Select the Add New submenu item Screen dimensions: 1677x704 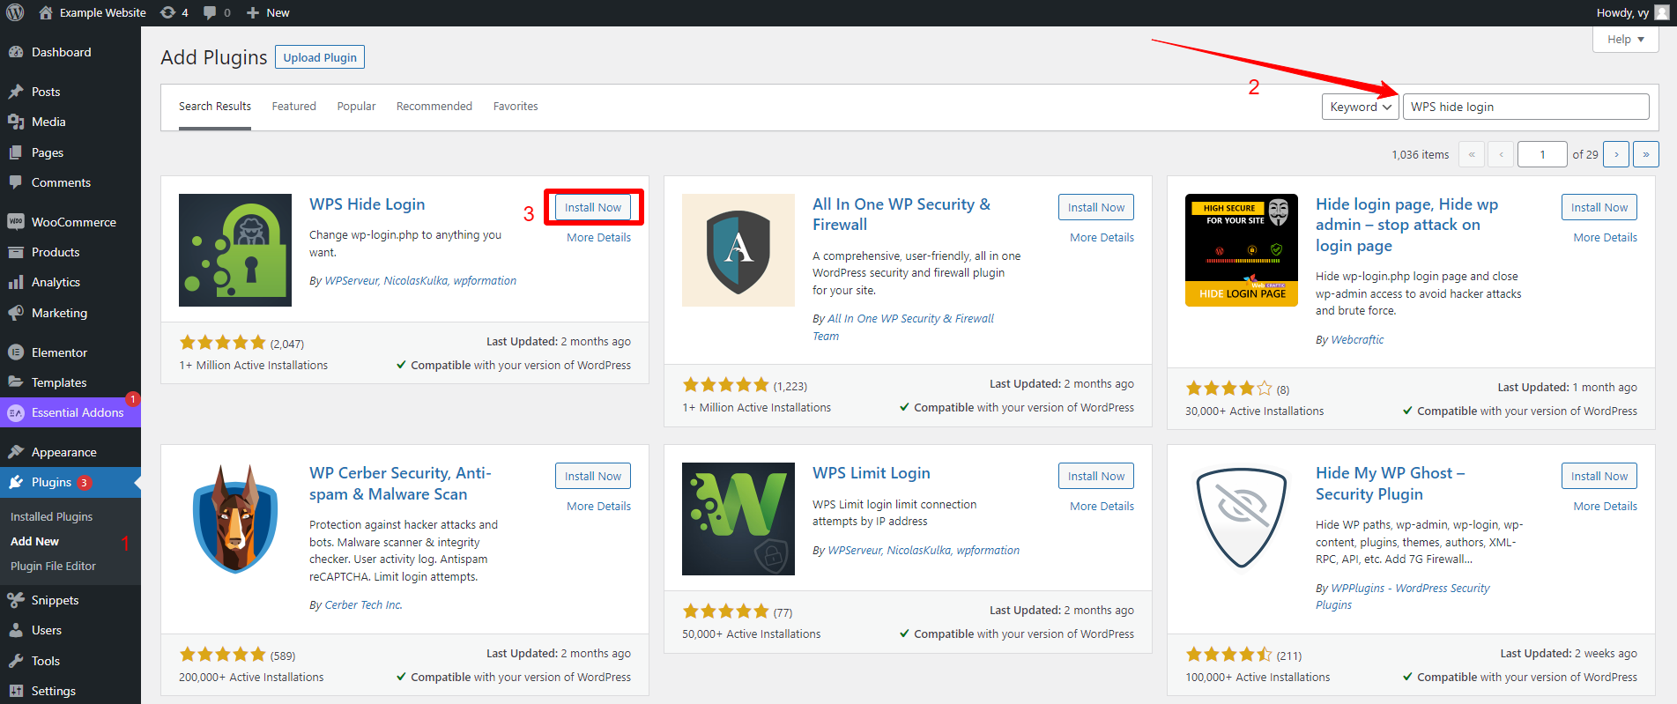(34, 541)
